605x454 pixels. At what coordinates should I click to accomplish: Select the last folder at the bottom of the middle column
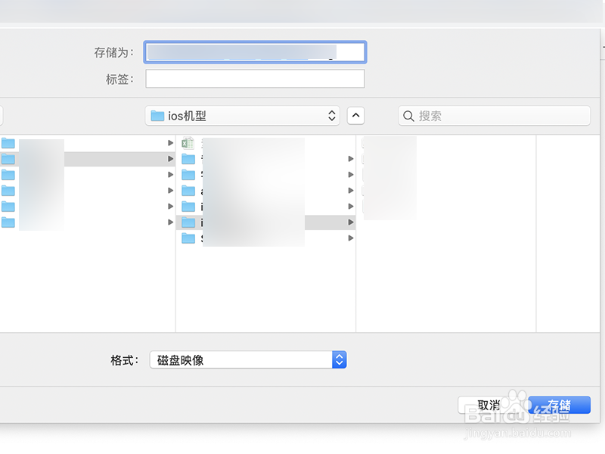187,238
